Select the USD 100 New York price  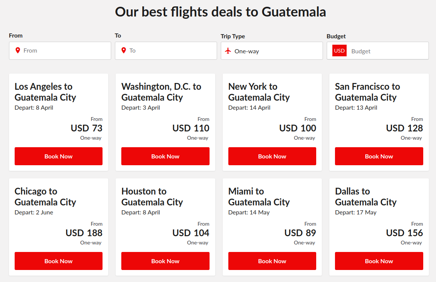click(x=297, y=128)
